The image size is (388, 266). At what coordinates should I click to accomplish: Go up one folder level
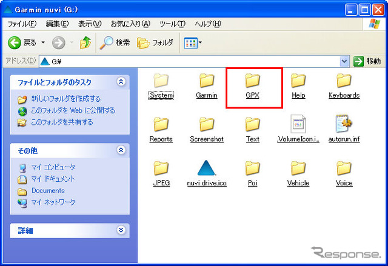[85, 43]
